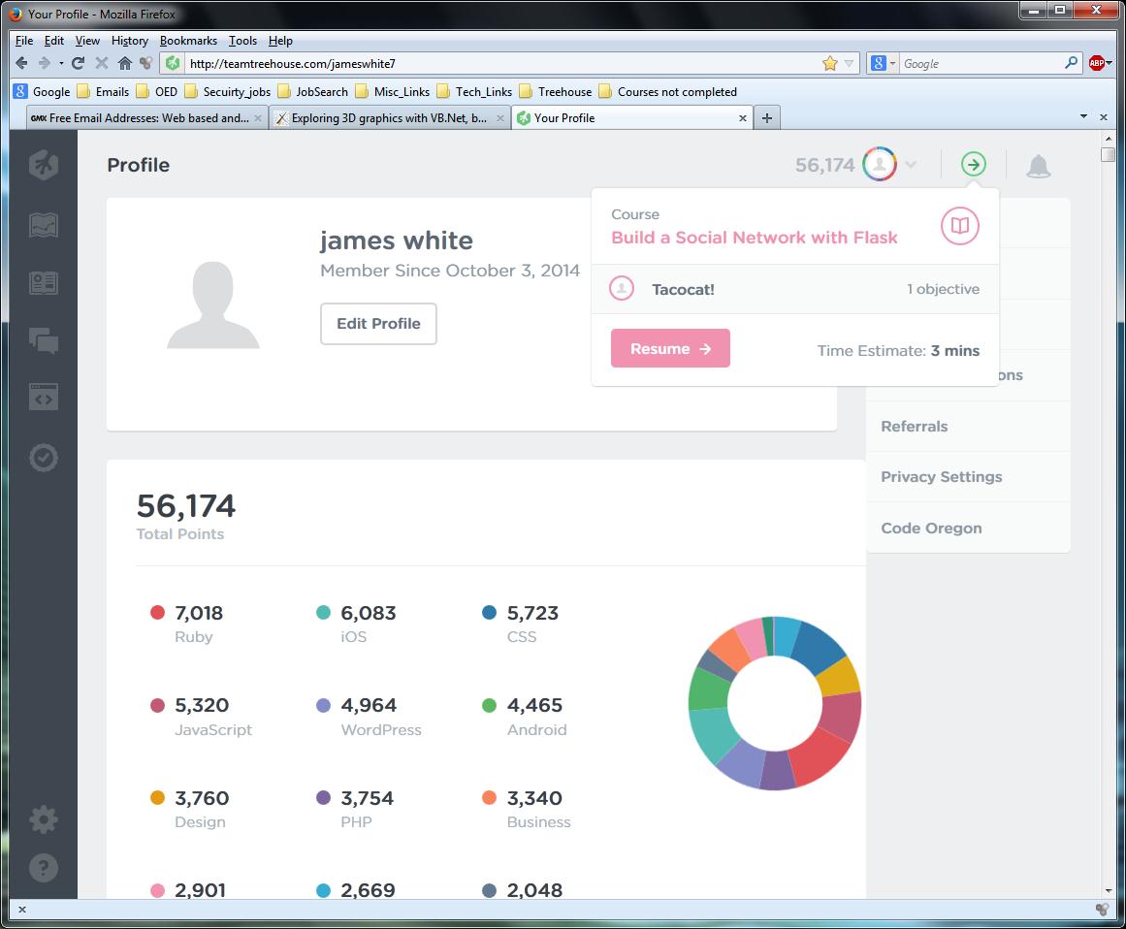
Task: Open the URL bar history dropdown arrow
Action: pos(849,63)
